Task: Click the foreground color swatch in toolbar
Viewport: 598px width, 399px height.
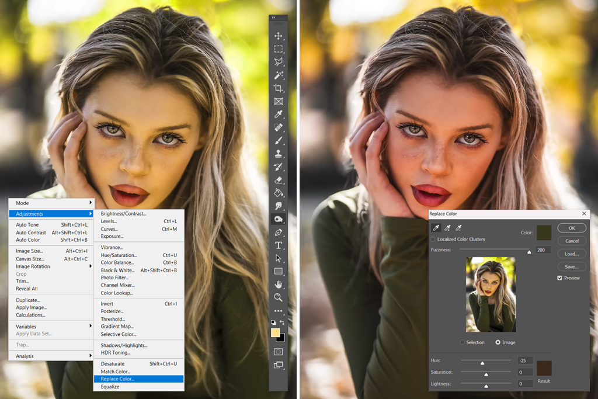Action: [275, 332]
